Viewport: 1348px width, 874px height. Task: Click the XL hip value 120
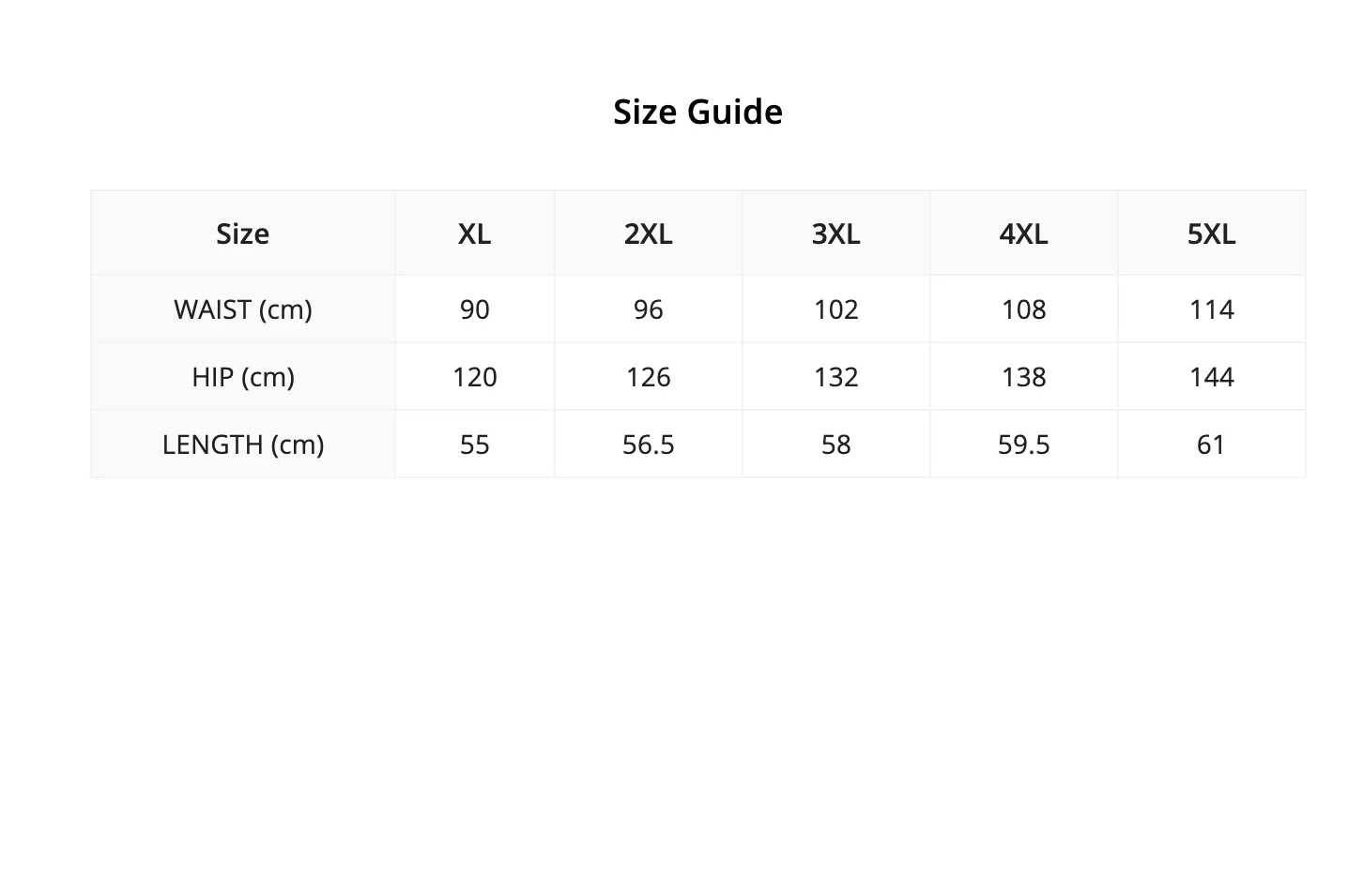(x=475, y=377)
